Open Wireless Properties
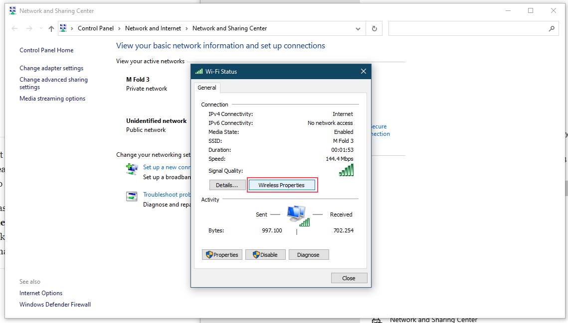Screen dimensions: 568x323 (x=282, y=185)
